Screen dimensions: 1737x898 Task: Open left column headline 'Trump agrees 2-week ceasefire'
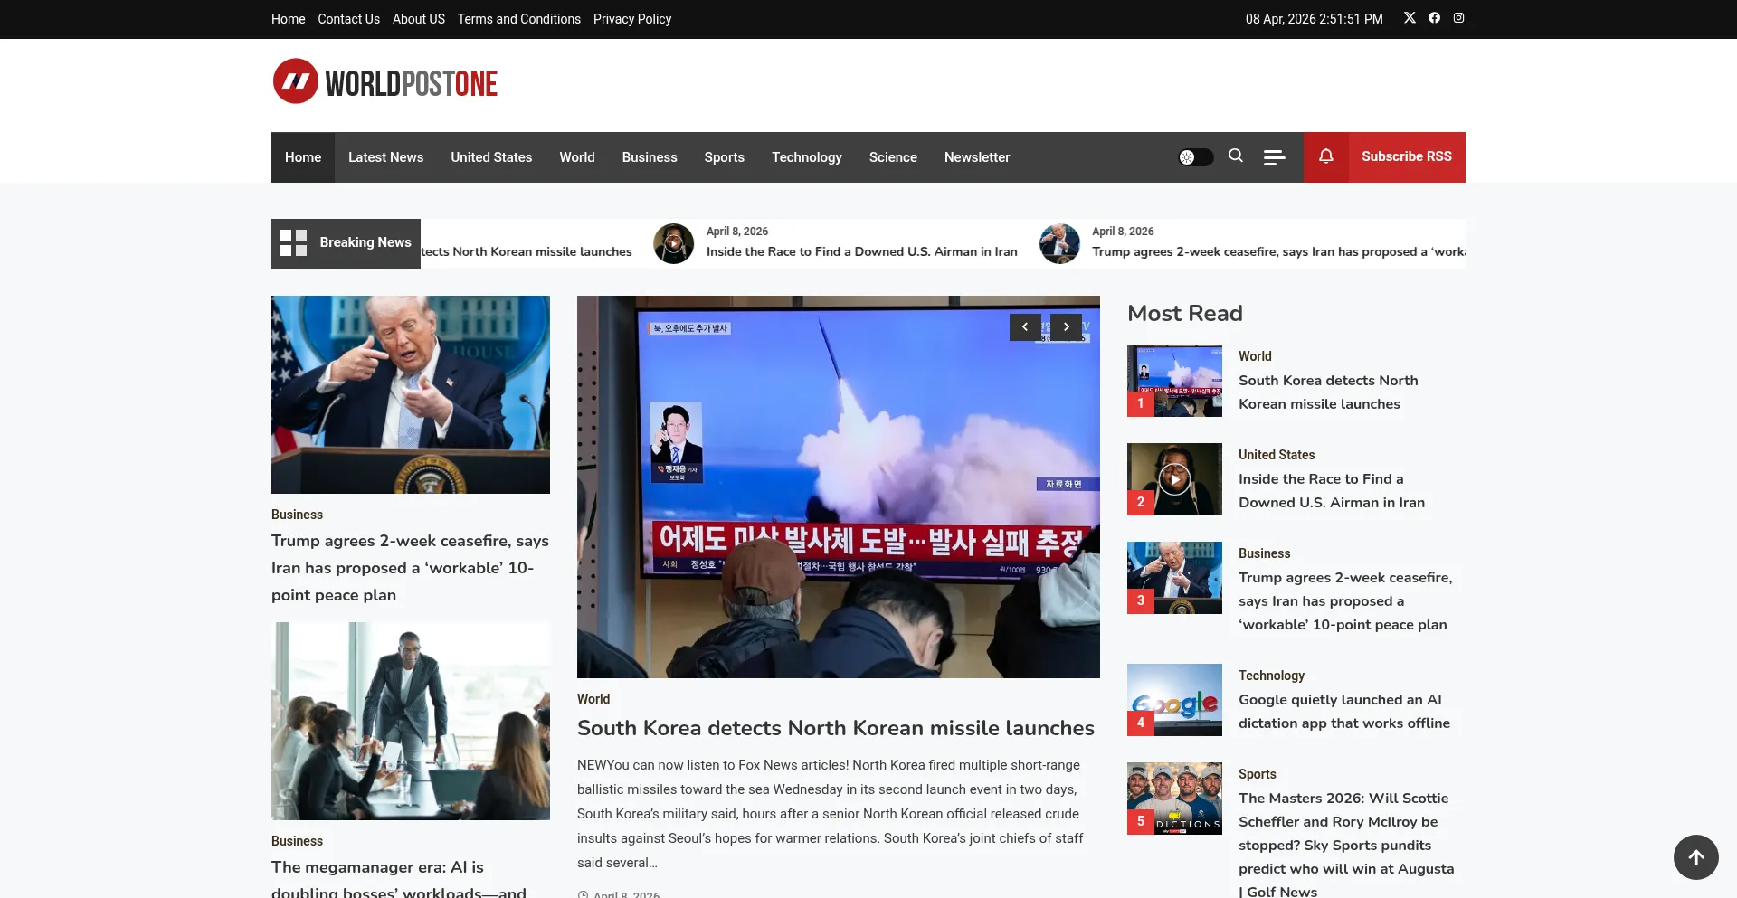(411, 568)
